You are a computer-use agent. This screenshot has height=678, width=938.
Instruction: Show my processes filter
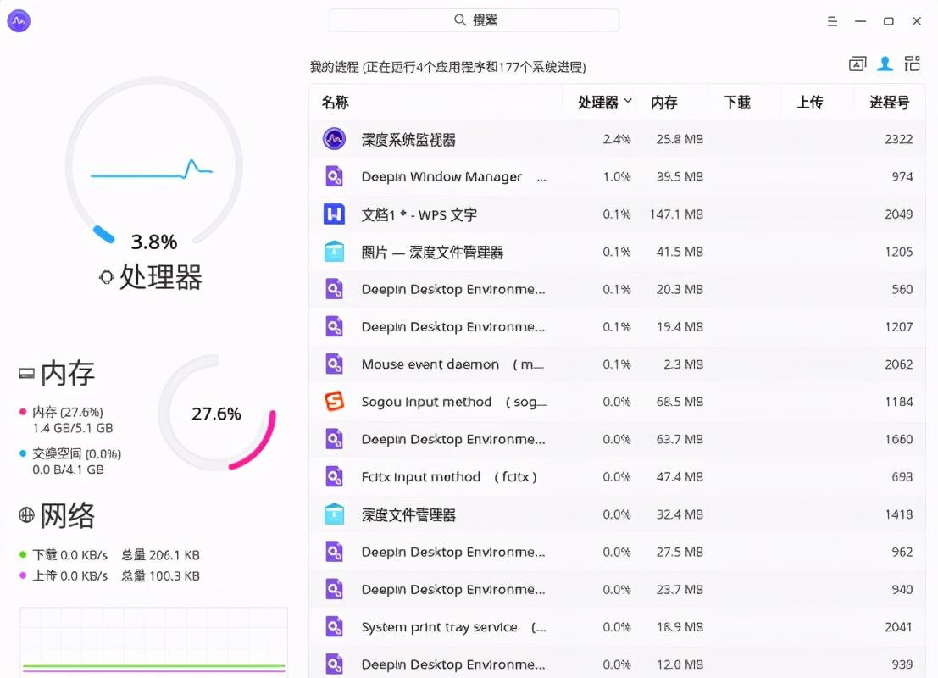(x=885, y=64)
